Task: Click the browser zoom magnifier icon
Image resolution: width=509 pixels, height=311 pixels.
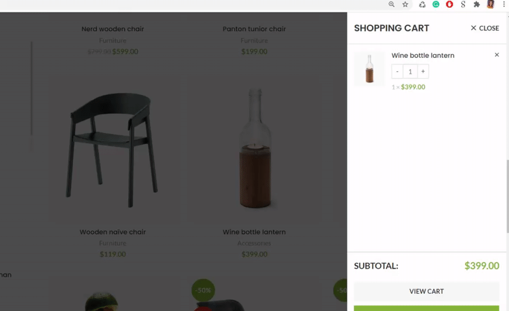Action: [x=391, y=4]
